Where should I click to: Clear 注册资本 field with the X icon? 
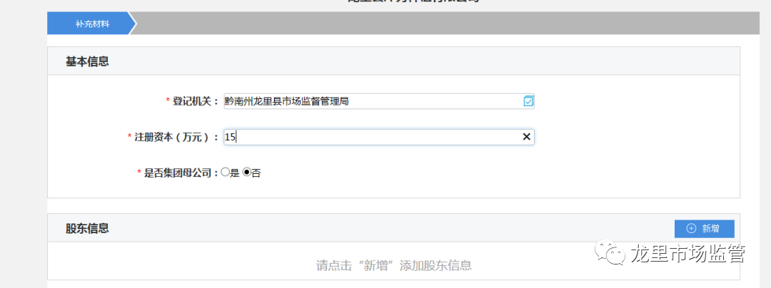click(x=526, y=137)
